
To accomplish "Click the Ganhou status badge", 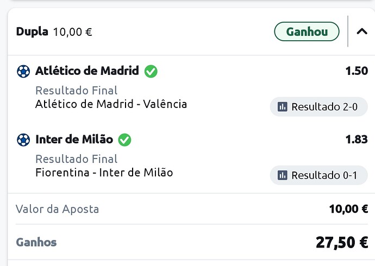I will tap(307, 31).
